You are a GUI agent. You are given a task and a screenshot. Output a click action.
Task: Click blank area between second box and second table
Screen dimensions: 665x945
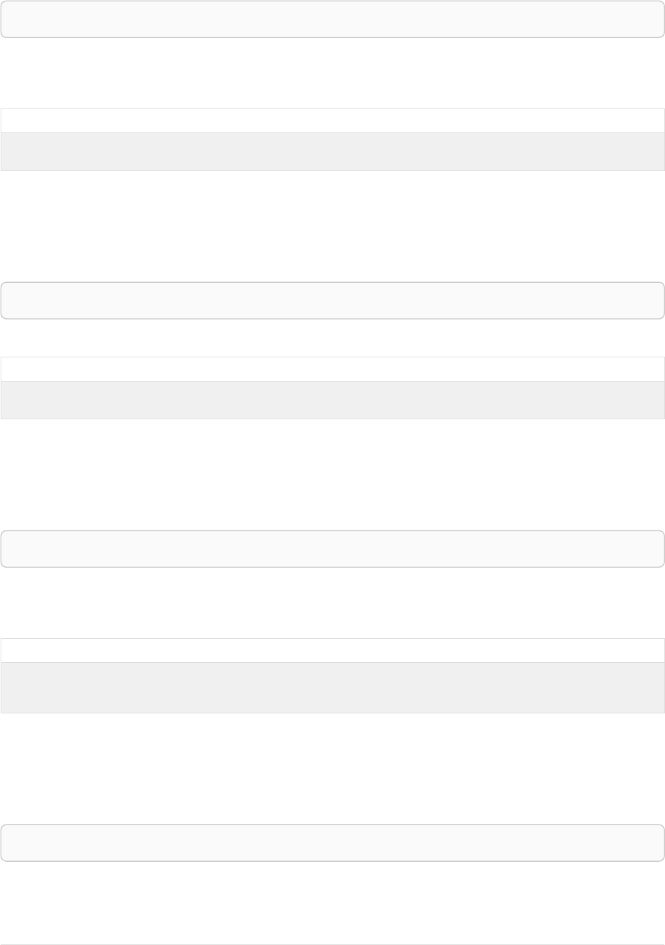click(x=332, y=338)
